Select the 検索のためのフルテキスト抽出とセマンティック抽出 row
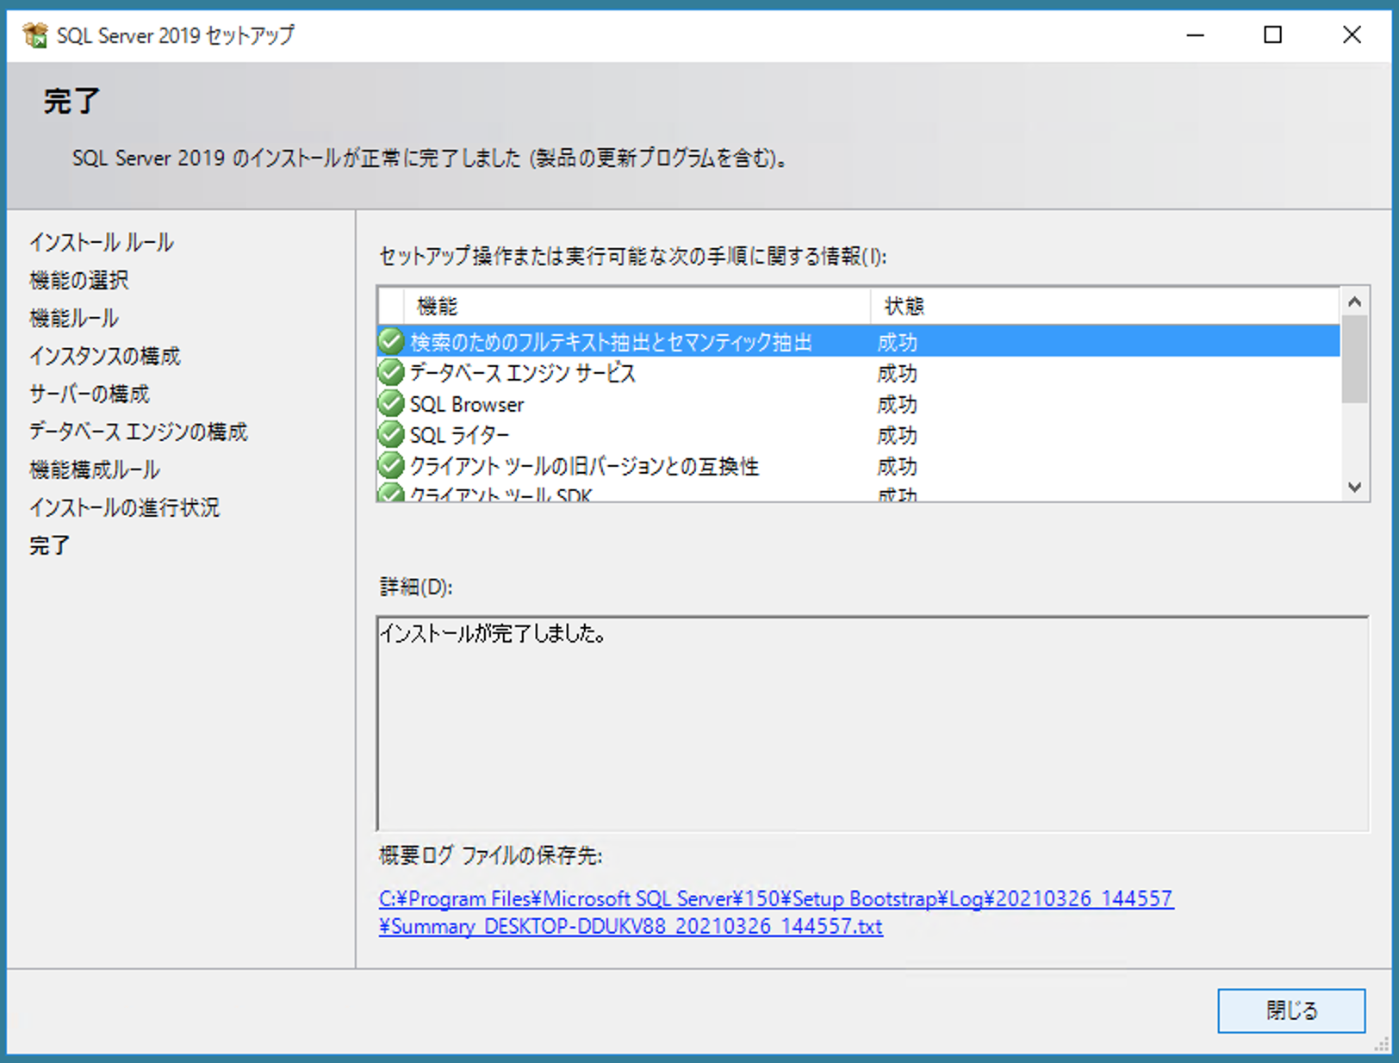The width and height of the screenshot is (1399, 1063). click(859, 342)
